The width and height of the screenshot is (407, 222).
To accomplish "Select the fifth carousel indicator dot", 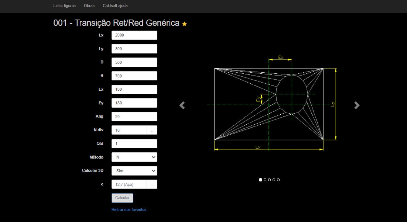I will tap(278, 180).
